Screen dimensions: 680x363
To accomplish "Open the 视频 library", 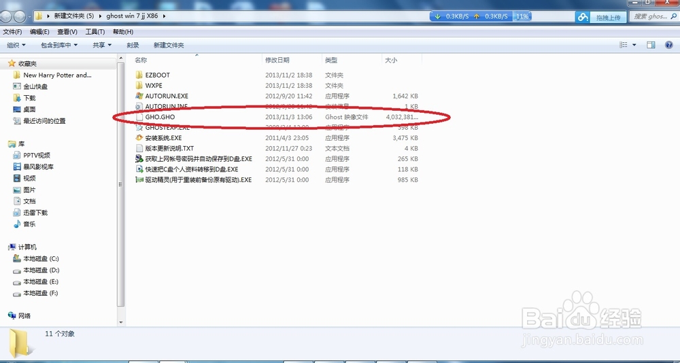I will (x=29, y=178).
